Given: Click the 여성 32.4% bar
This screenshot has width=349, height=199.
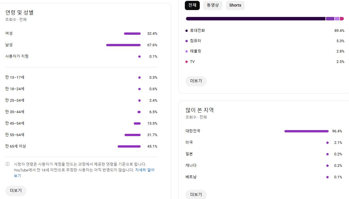Looking at the screenshot, I should point(132,34).
